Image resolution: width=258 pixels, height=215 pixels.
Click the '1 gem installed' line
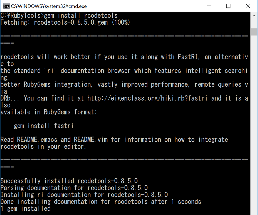coord(25,209)
